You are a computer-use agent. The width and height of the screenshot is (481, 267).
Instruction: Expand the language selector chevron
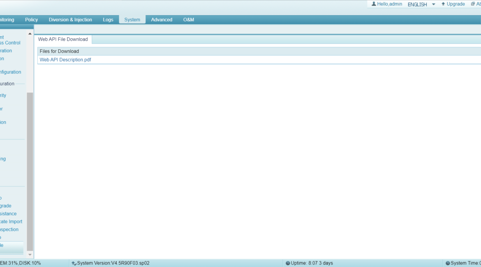click(x=434, y=4)
